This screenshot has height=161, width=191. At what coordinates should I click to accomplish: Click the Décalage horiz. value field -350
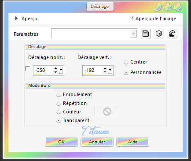click(x=43, y=71)
